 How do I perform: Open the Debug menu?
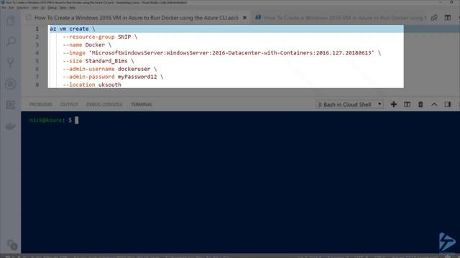coord(52,8)
